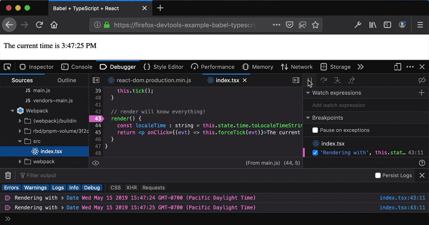Bookmark this page with the star icon
Screen dimensions: 429x225
click(315, 25)
